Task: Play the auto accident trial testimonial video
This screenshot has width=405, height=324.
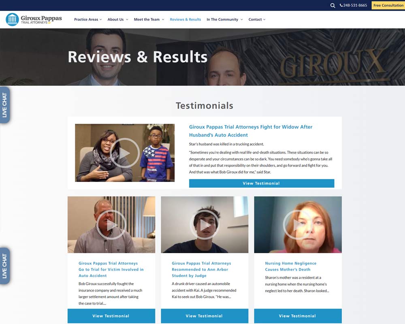Action: coord(111,225)
